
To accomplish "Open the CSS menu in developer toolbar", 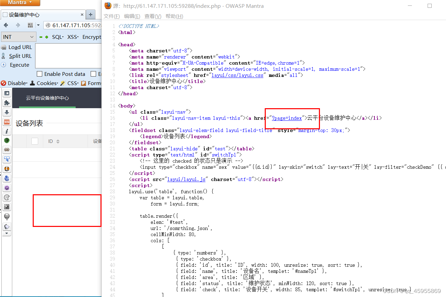I will [x=70, y=83].
